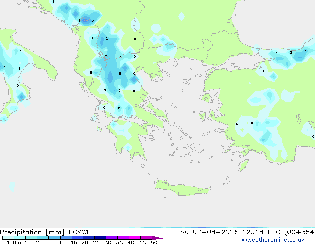
Task: Select the 'Precipitation [mm]' title text
Action: (x=32, y=232)
